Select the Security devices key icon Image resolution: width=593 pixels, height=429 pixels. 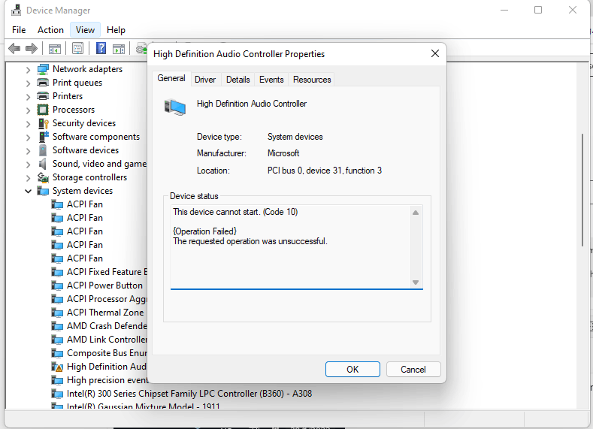tap(44, 123)
